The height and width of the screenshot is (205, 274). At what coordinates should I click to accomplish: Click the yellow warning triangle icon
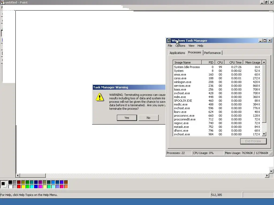100,97
